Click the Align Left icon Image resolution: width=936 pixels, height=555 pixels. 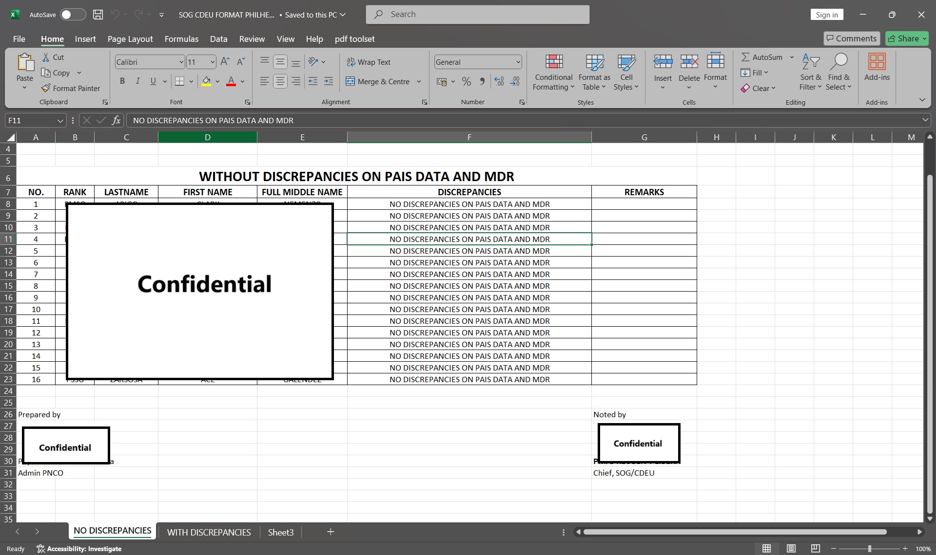tap(264, 81)
